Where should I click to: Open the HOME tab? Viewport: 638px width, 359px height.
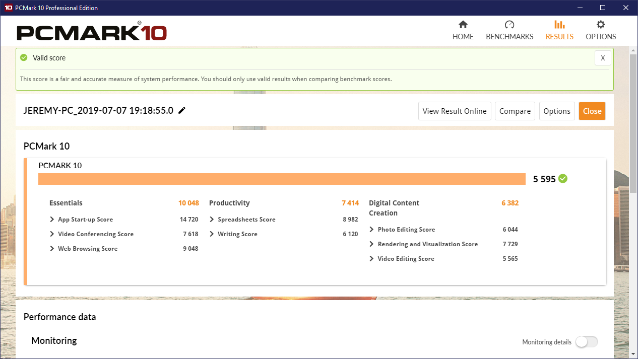(463, 31)
